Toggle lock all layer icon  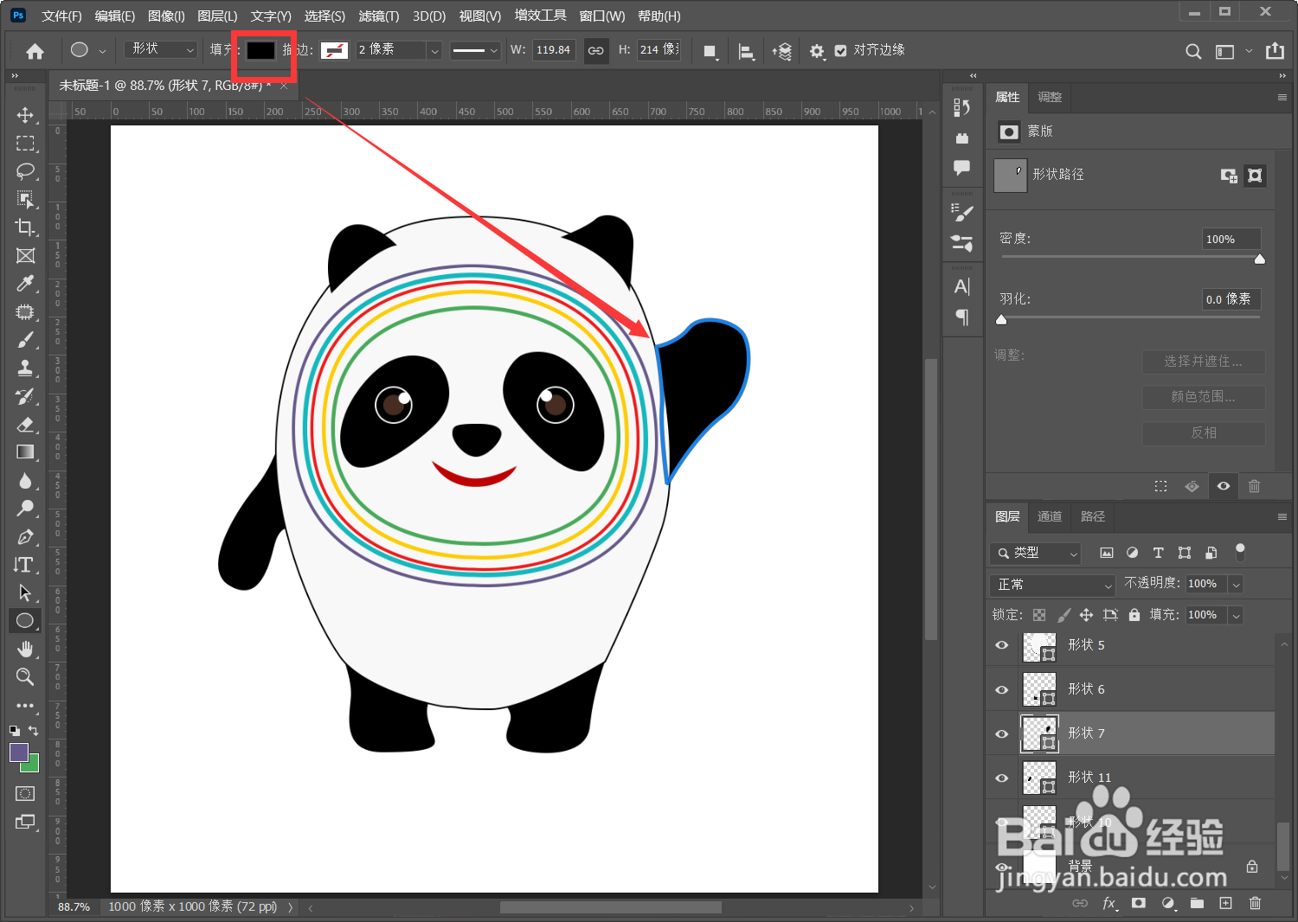click(1134, 615)
